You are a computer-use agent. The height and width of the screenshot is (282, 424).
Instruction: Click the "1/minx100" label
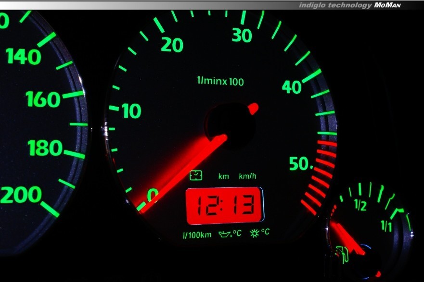220,81
